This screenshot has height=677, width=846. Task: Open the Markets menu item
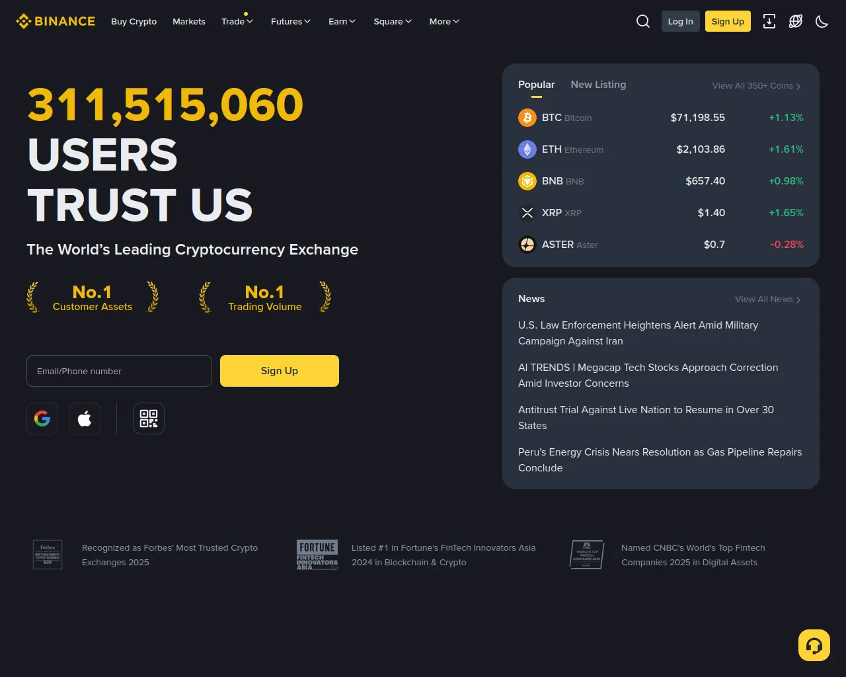[189, 21]
